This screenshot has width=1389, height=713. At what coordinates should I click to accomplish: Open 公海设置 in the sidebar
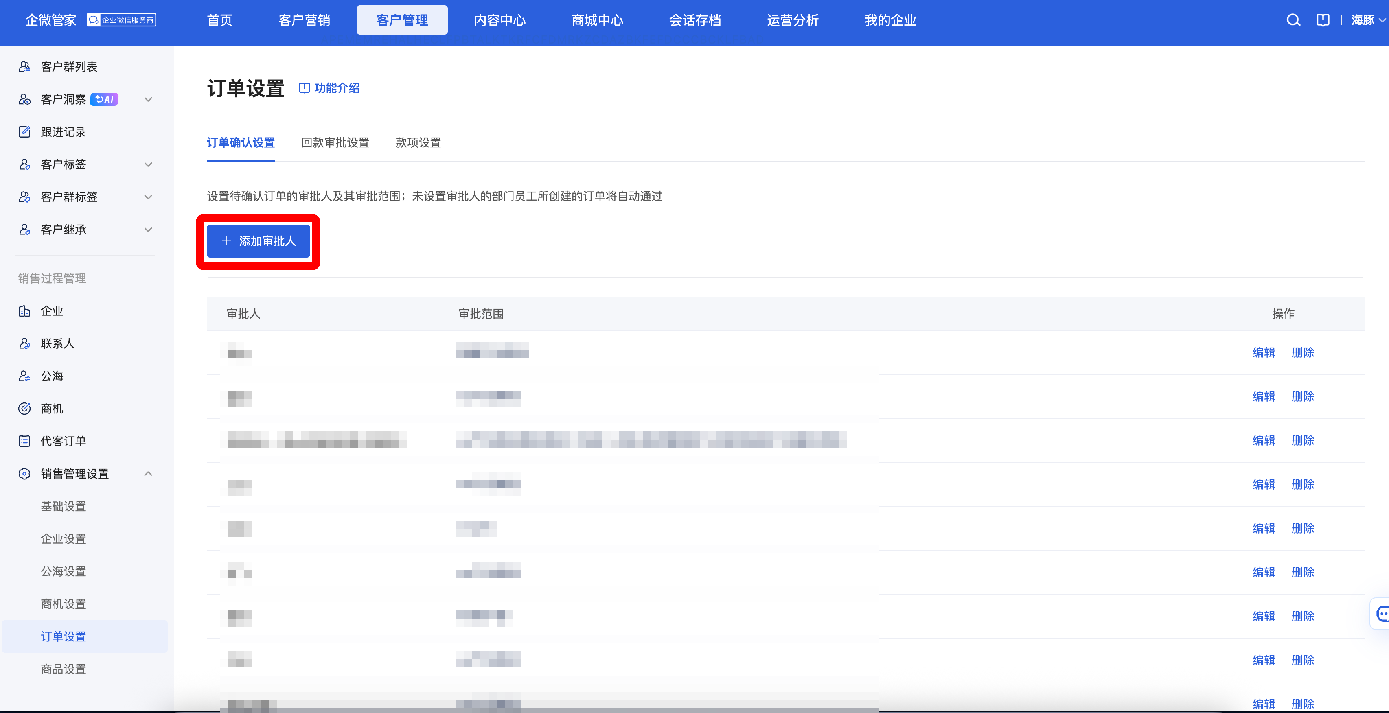pyautogui.click(x=64, y=571)
